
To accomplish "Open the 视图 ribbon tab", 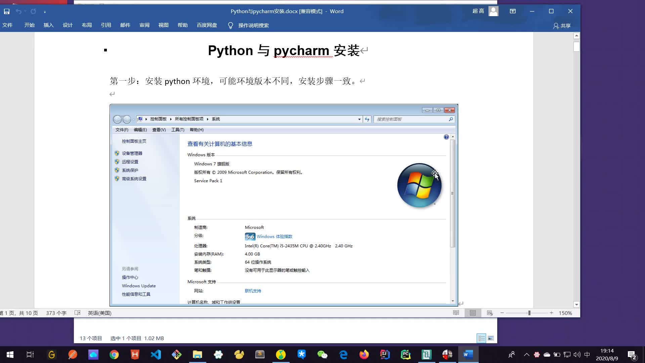I will point(164,25).
